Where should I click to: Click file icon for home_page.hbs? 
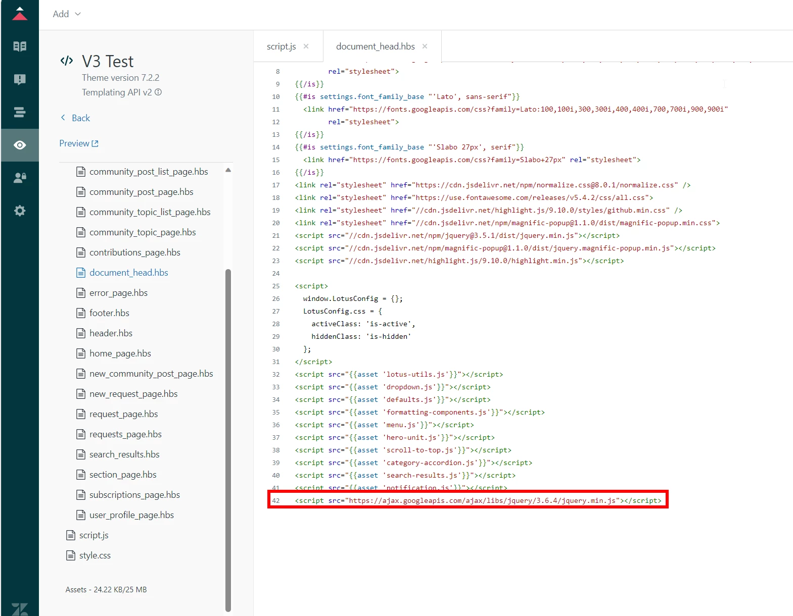(80, 353)
